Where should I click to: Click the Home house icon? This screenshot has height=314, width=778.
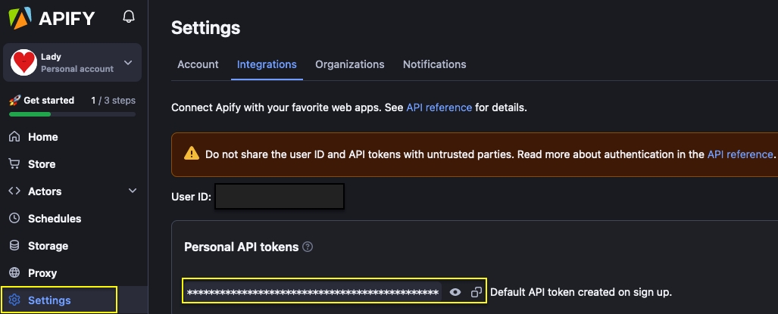pyautogui.click(x=14, y=137)
